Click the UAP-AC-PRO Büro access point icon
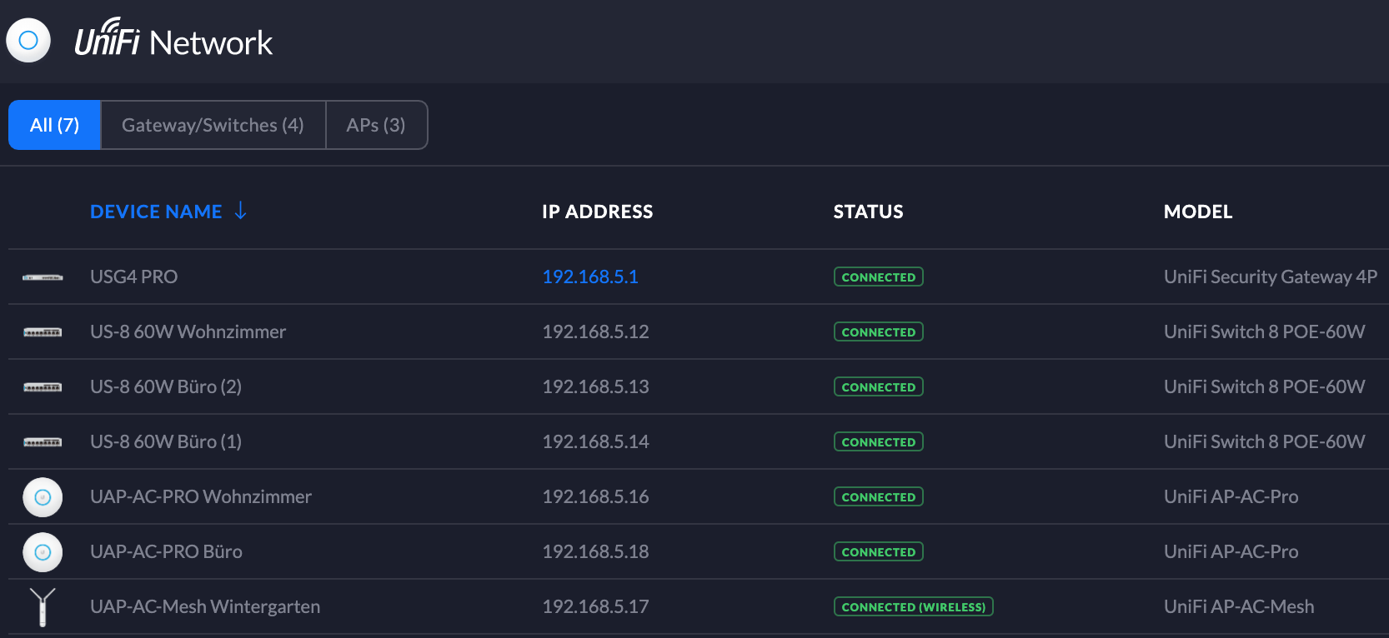The image size is (1389, 638). pyautogui.click(x=43, y=552)
